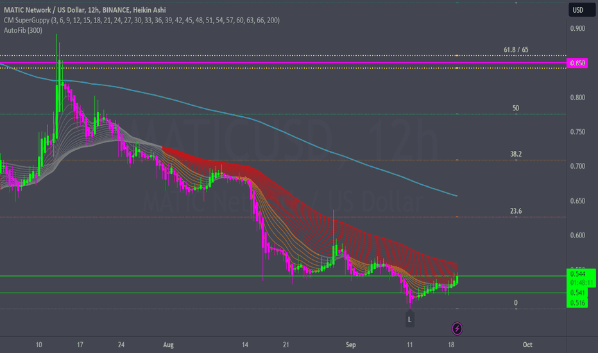Click the 0.600 price axis value
The image size is (598, 353).
click(577, 235)
